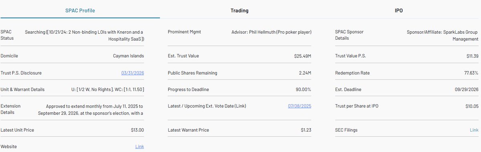Screen dimensions: 481x152
Task: Click the Latest Unit Price $13.00
Action: tap(137, 130)
